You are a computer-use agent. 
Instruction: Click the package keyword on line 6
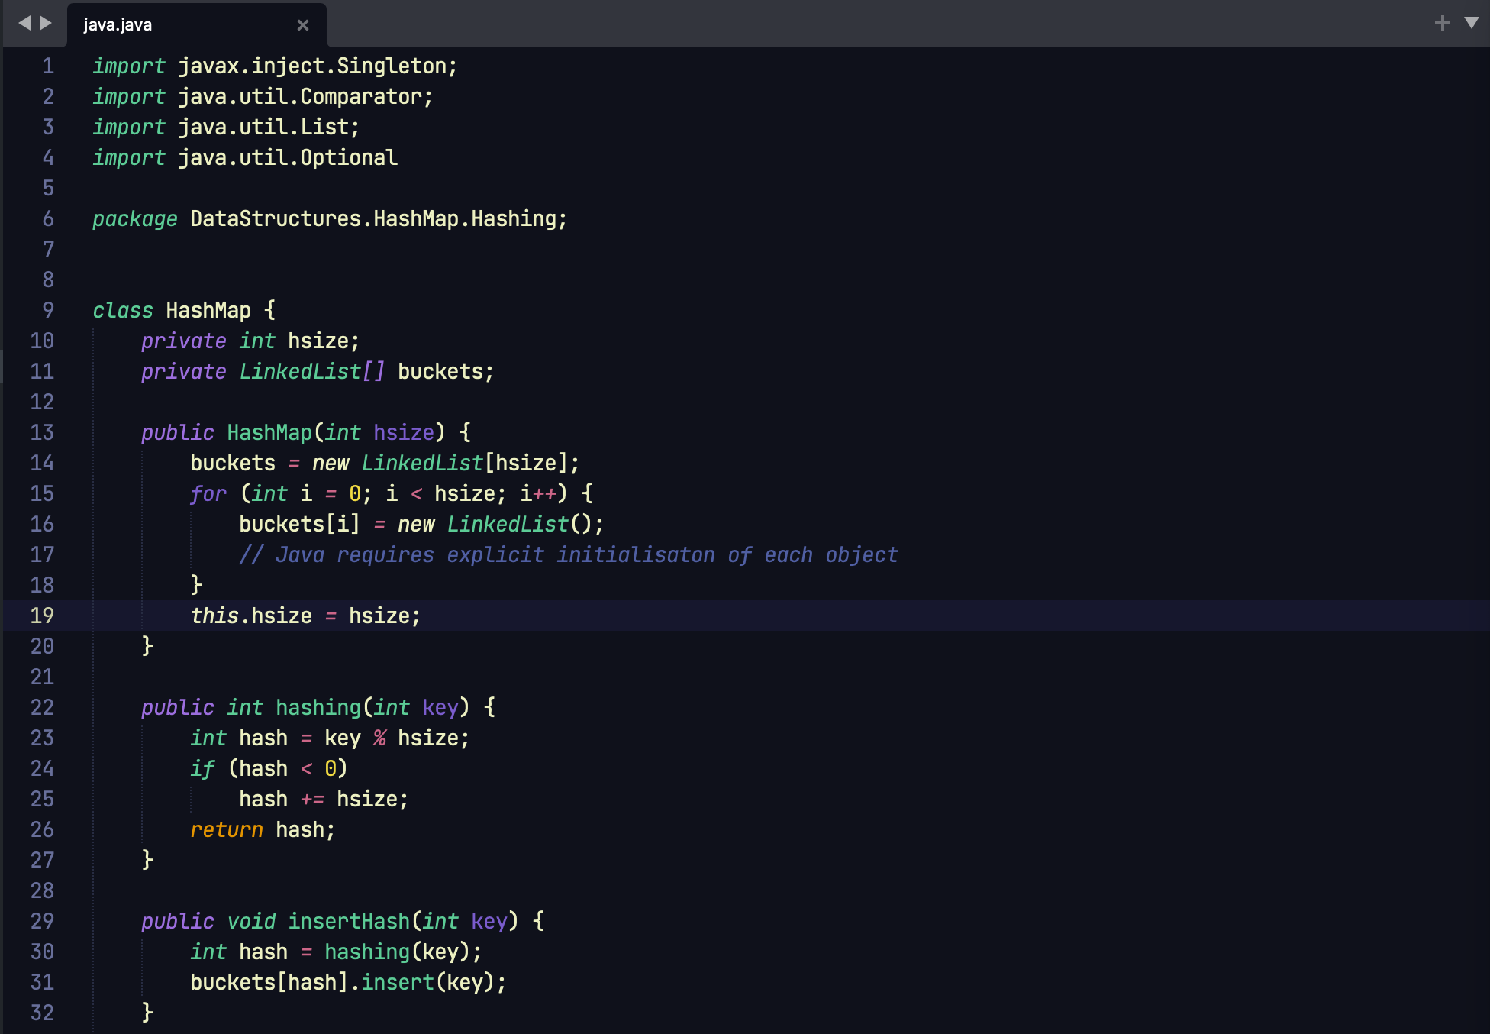coord(134,219)
